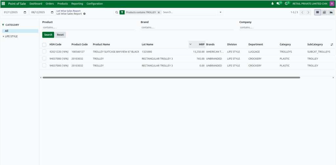Focus the Company contains input field

click(x=286, y=27)
